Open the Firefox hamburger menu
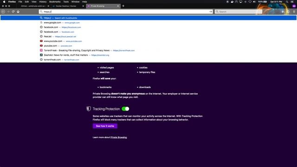 (294, 12)
